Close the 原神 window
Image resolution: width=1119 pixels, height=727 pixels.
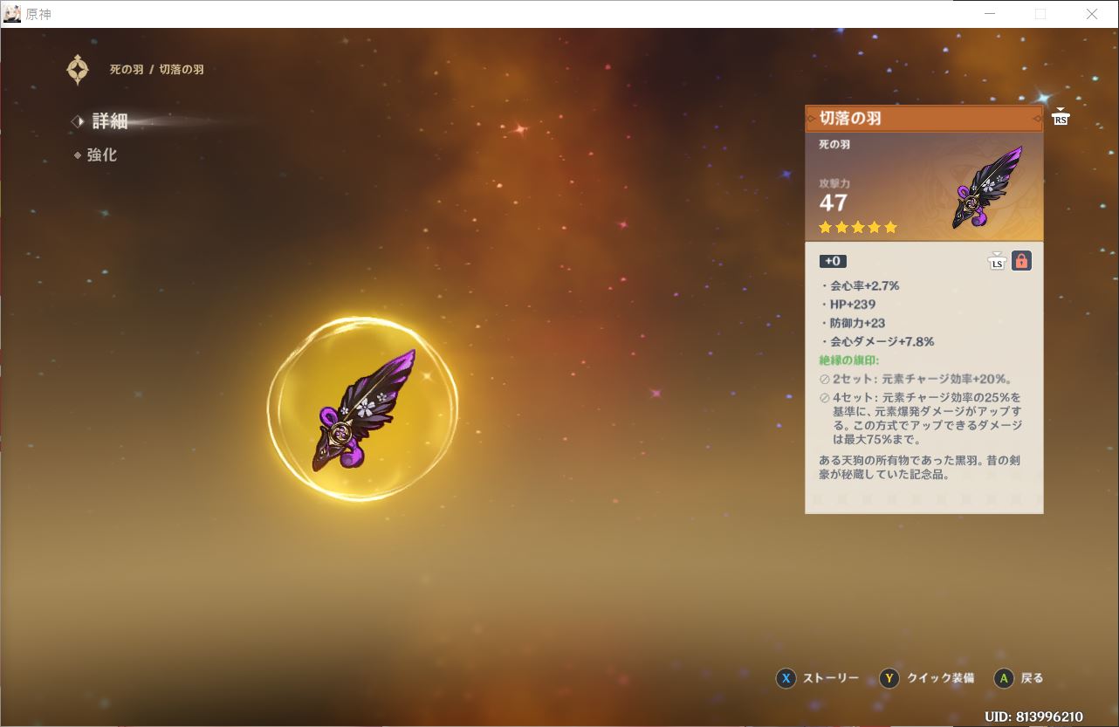point(1092,14)
